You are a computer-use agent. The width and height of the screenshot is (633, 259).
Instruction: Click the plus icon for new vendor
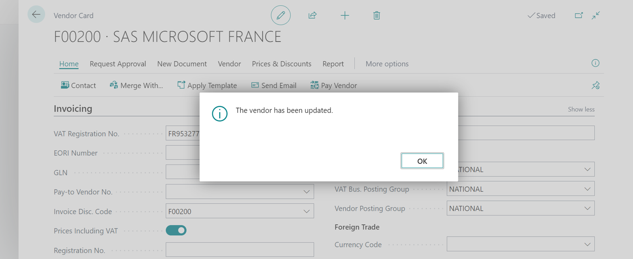(x=345, y=15)
